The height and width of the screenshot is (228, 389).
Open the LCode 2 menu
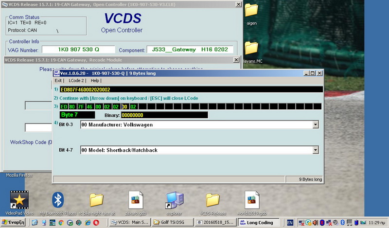click(x=76, y=80)
